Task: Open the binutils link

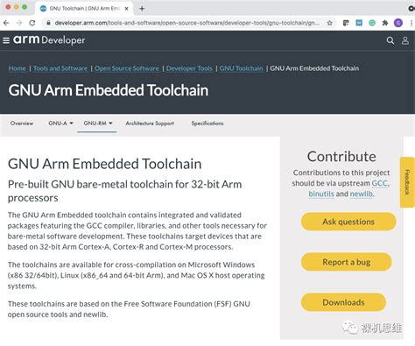Action: [321, 194]
